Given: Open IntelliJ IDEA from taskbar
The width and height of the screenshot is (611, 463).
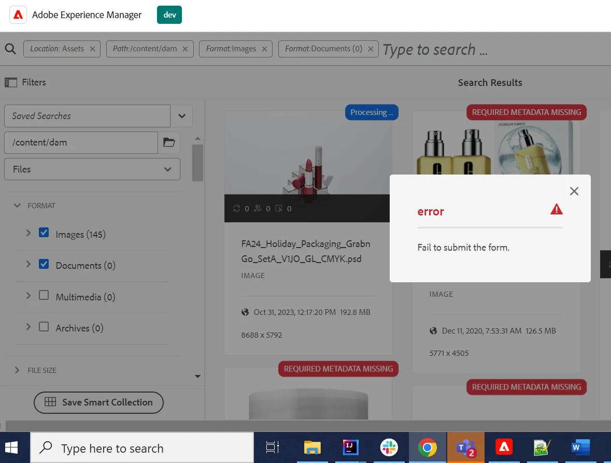Looking at the screenshot, I should [x=350, y=447].
